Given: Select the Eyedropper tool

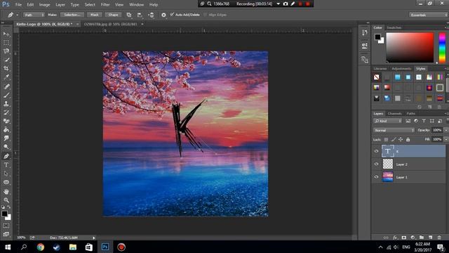Looking at the screenshot, I should (x=6, y=77).
